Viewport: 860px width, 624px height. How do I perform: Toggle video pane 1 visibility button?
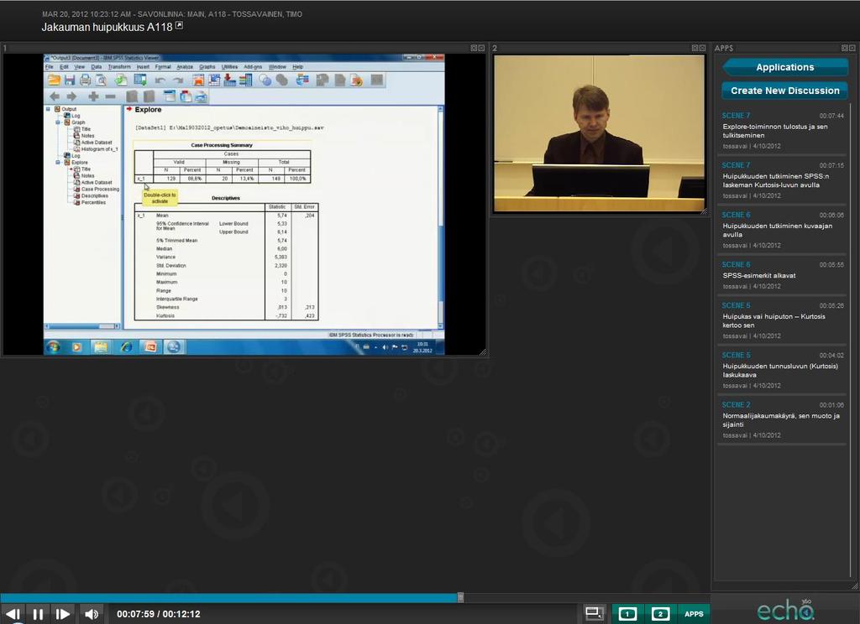(627, 614)
